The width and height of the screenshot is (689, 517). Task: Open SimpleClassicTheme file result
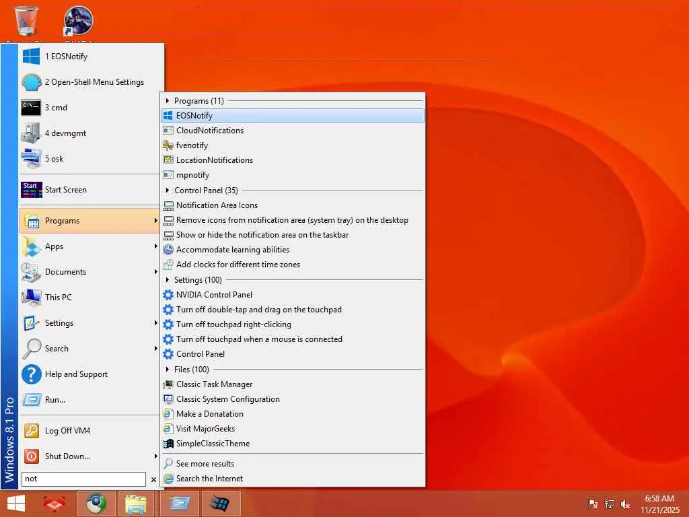(293, 444)
